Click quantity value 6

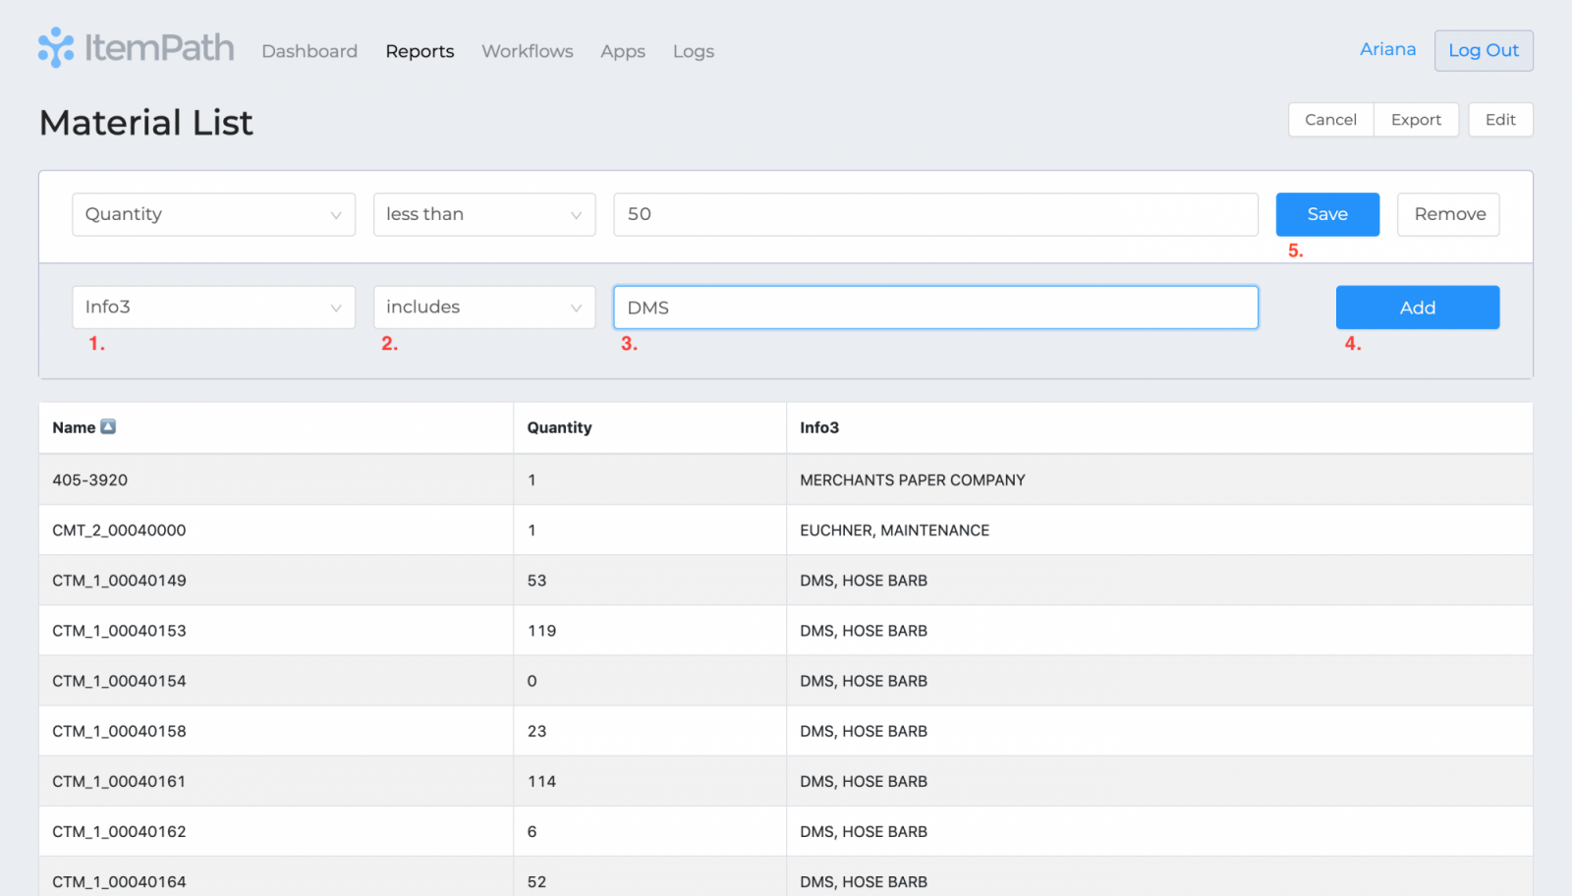(532, 831)
